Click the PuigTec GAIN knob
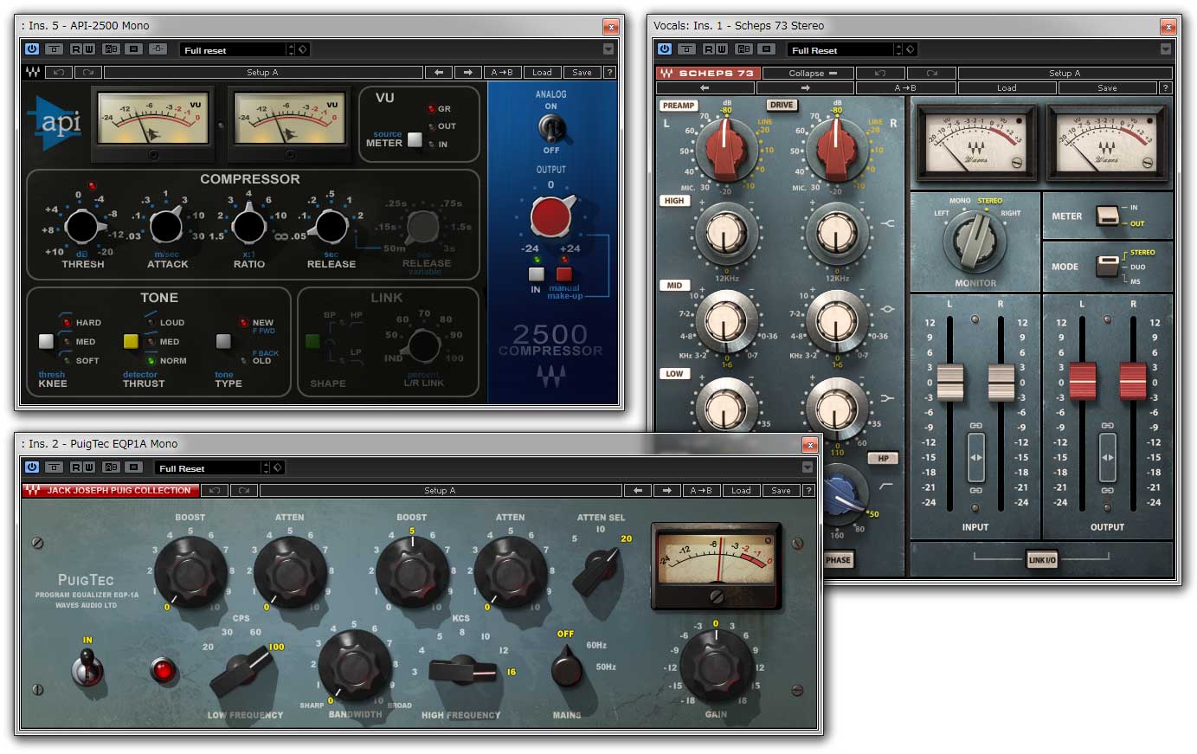 coord(716,666)
